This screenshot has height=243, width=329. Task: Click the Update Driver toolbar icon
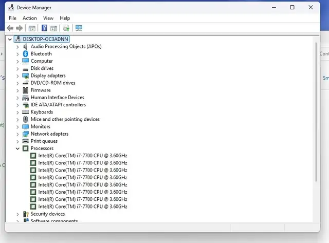(x=66, y=28)
